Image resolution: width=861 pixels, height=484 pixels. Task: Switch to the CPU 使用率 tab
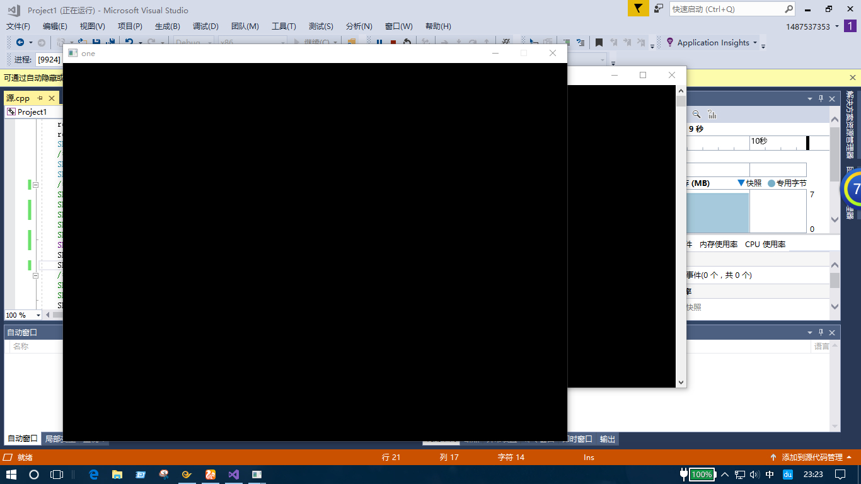[765, 245]
